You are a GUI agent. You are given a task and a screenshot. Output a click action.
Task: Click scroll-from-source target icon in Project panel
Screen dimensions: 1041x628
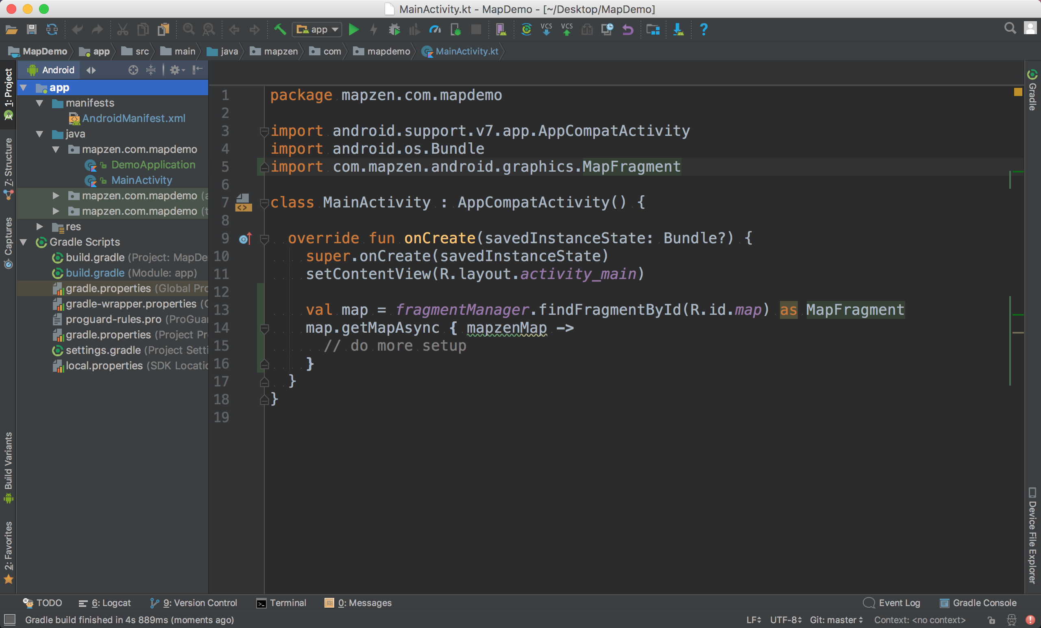point(133,70)
